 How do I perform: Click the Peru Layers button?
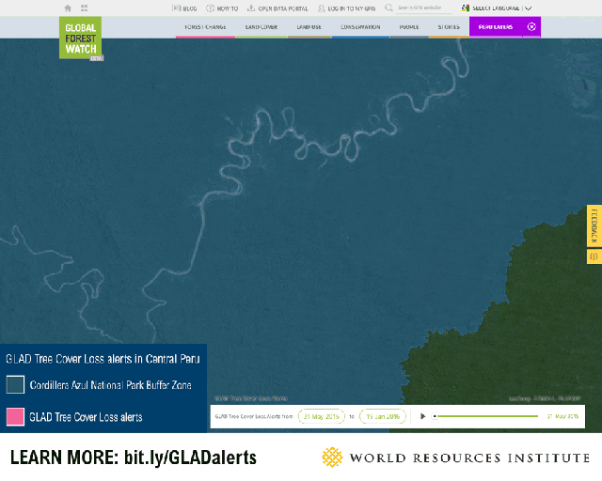click(x=496, y=27)
